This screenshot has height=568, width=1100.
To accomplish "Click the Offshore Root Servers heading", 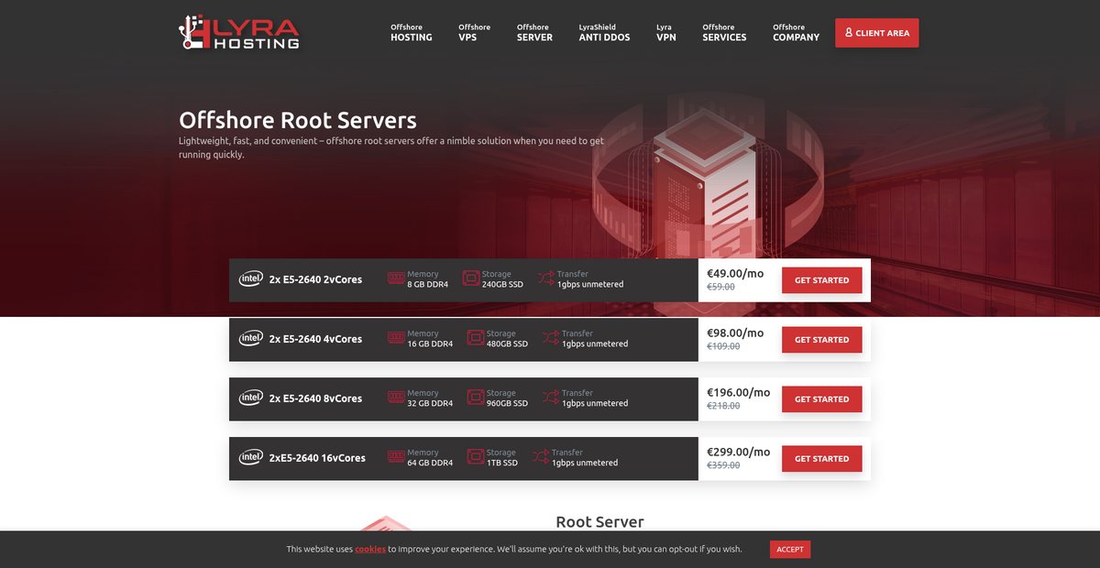I will (298, 120).
